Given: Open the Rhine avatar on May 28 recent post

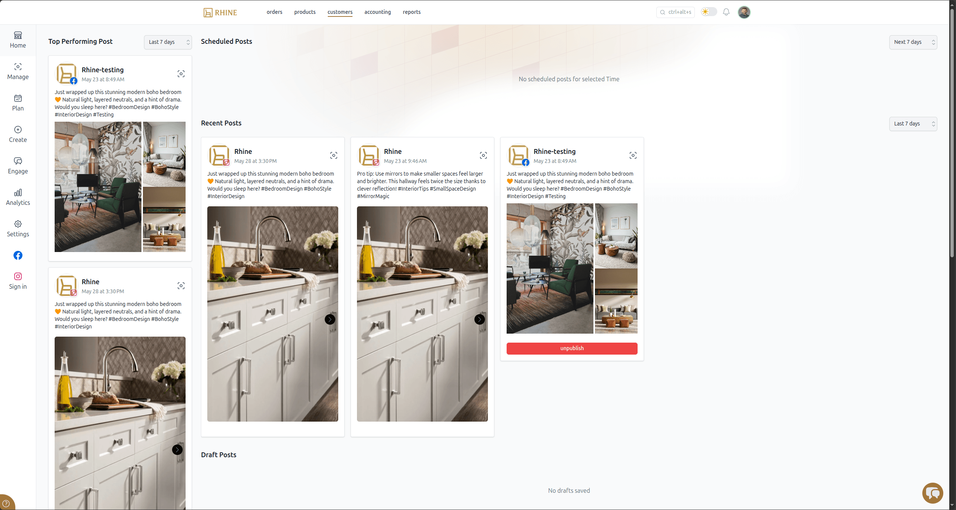Looking at the screenshot, I should click(219, 155).
